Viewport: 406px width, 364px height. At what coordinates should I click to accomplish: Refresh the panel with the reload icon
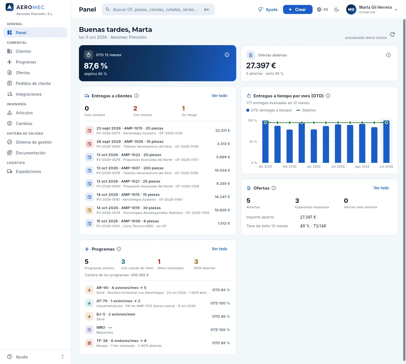(392, 34)
